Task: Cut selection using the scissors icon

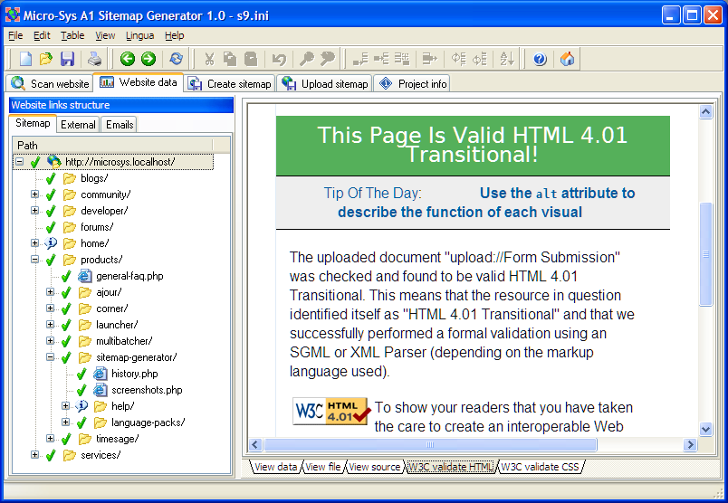Action: (x=209, y=59)
